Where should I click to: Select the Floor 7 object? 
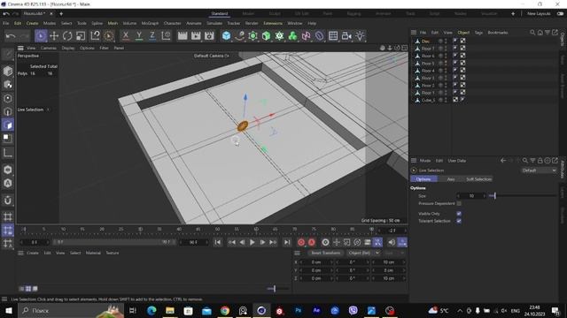tap(428, 49)
